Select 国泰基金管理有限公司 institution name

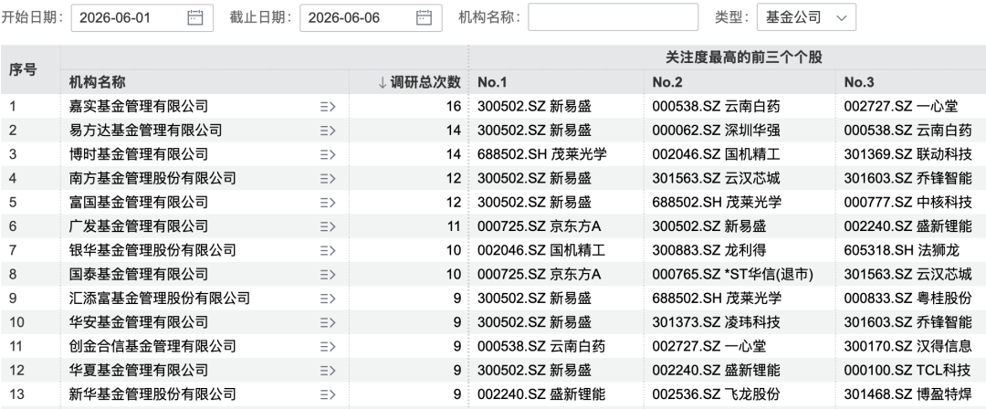click(139, 275)
